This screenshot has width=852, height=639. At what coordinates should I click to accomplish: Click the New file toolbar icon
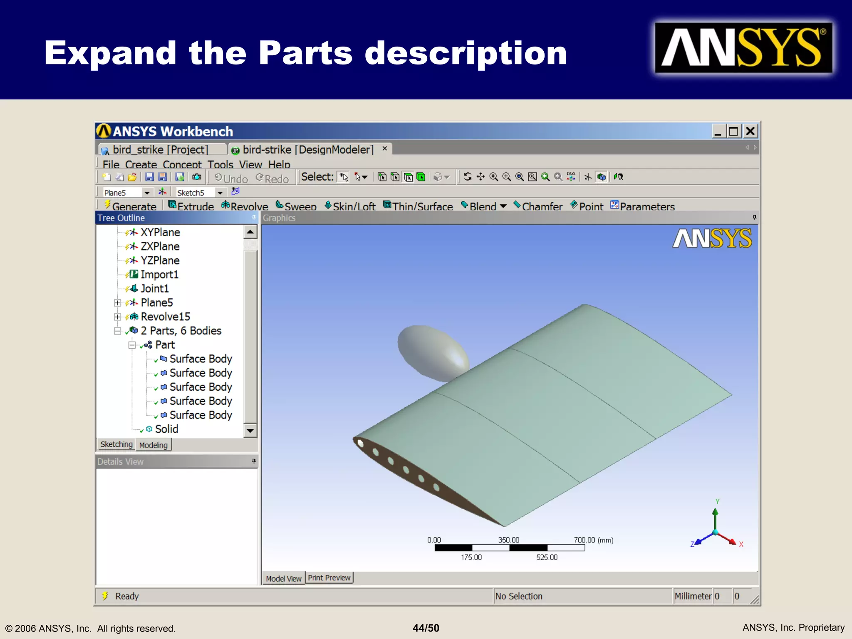[107, 177]
